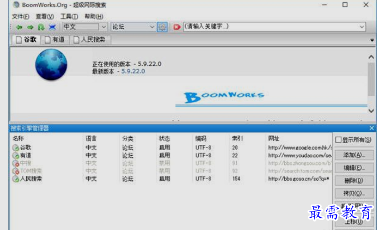Open the 工具 menu
This screenshot has width=377, height=230.
click(69, 16)
